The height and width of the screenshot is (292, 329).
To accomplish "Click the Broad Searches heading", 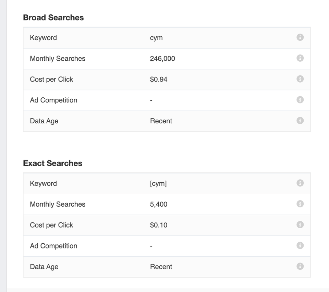I will [53, 17].
